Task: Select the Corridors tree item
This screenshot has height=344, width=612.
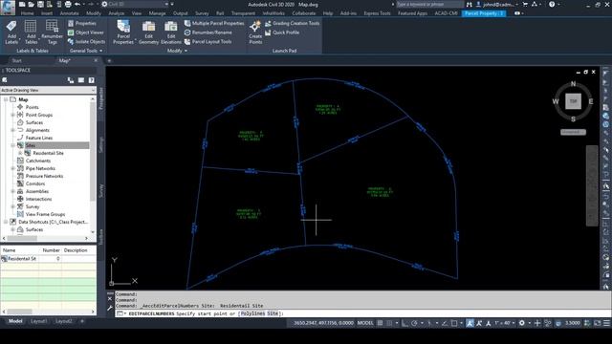Action: [35, 183]
